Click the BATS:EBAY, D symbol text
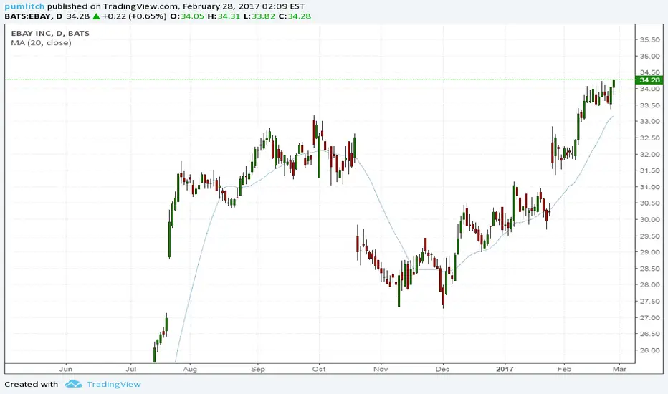668x394 pixels. click(33, 16)
